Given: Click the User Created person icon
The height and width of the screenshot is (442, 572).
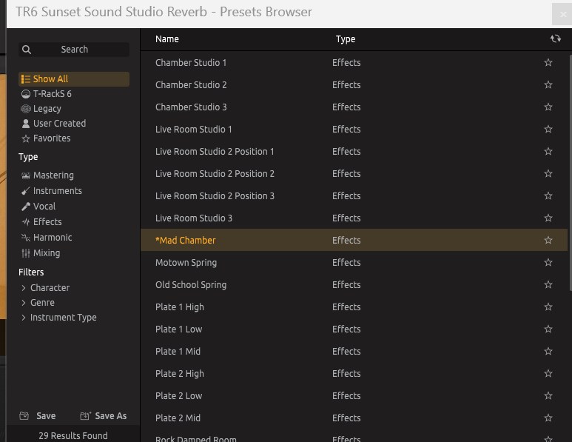Looking at the screenshot, I should pyautogui.click(x=26, y=124).
